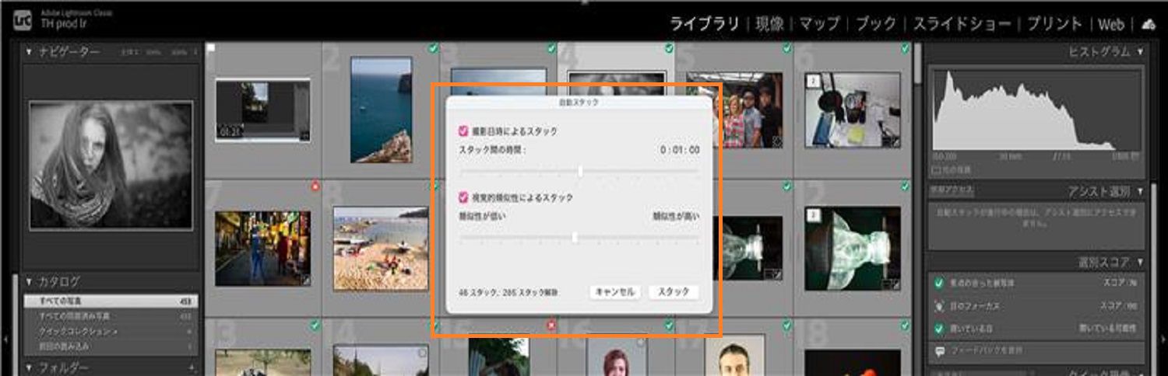
Task: Click the navigator preview portrait image
Action: [111, 165]
